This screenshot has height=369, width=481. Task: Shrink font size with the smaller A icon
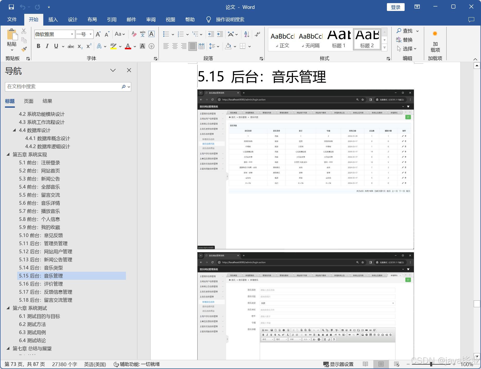[107, 34]
